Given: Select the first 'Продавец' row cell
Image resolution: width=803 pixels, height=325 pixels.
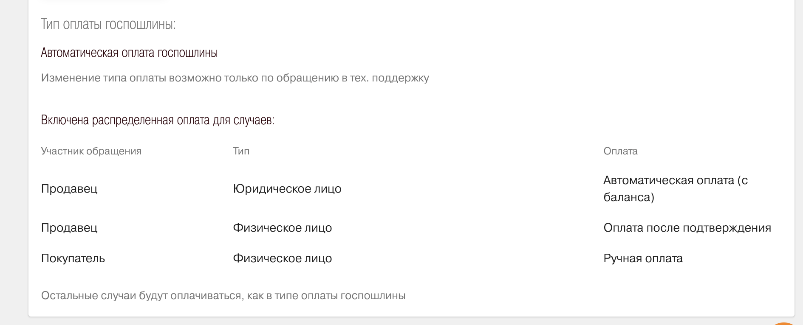Looking at the screenshot, I should (69, 189).
